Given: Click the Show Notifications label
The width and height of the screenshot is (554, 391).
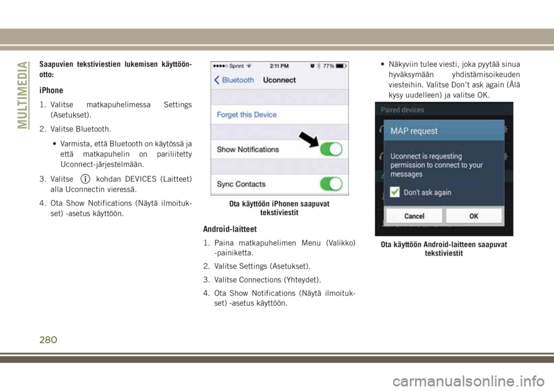Looking at the screenshot, I should coord(248,149).
